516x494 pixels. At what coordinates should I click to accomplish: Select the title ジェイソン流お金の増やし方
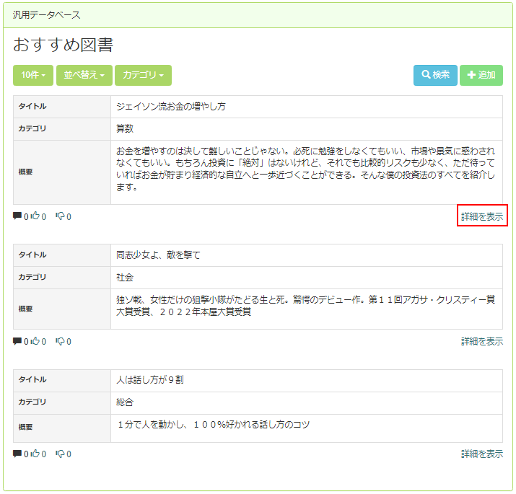[x=171, y=107]
